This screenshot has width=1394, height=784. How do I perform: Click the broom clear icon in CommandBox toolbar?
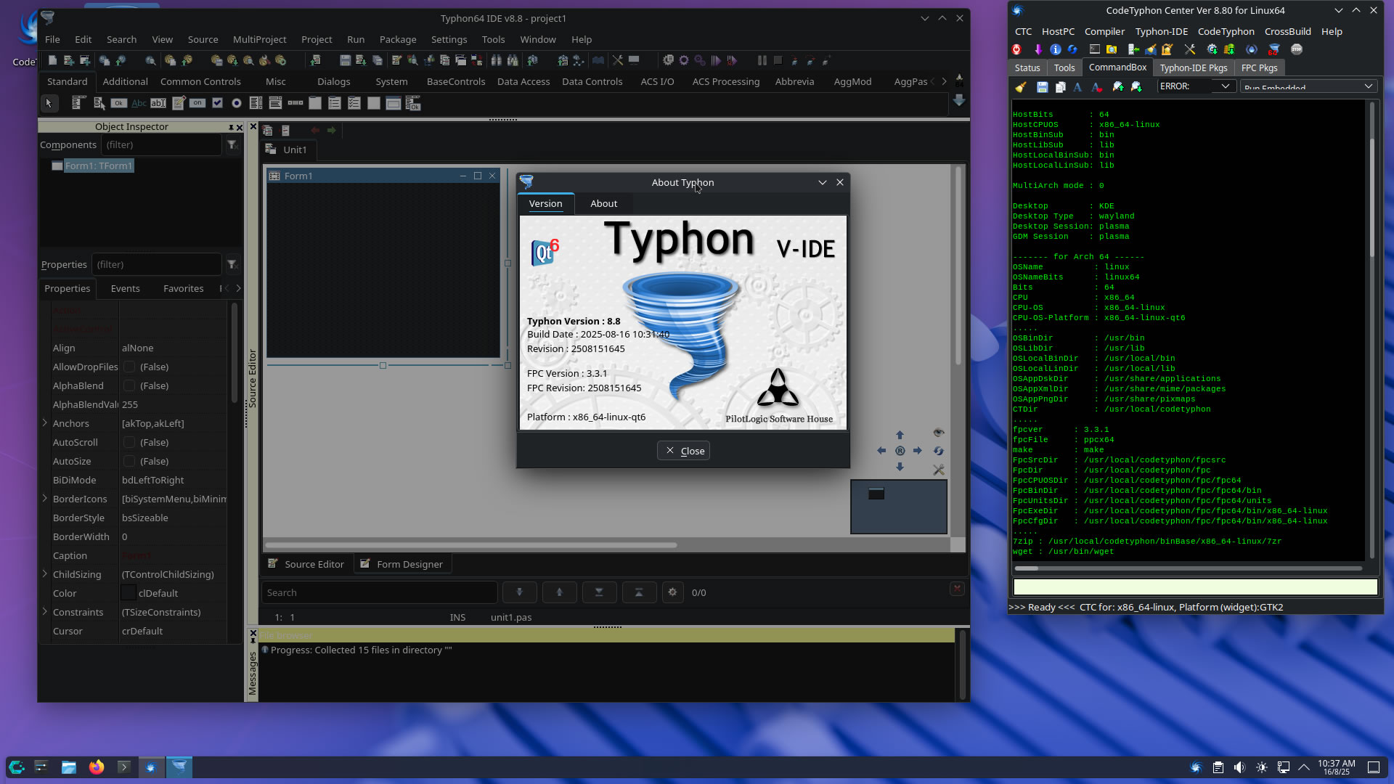[1021, 86]
